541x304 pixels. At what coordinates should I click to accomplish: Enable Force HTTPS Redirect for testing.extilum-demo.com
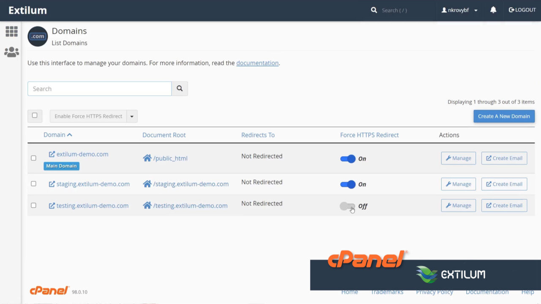pyautogui.click(x=347, y=206)
